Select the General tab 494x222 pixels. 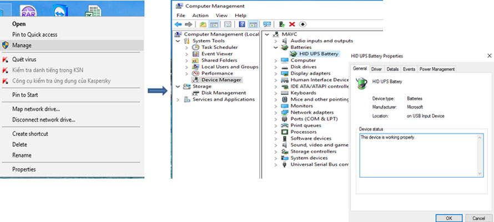(x=360, y=68)
